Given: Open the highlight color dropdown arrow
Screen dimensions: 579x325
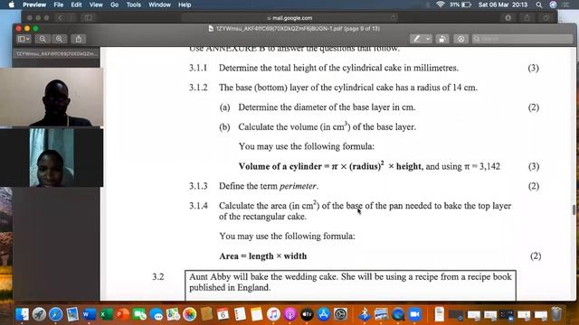Looking at the screenshot, I should (428, 39).
